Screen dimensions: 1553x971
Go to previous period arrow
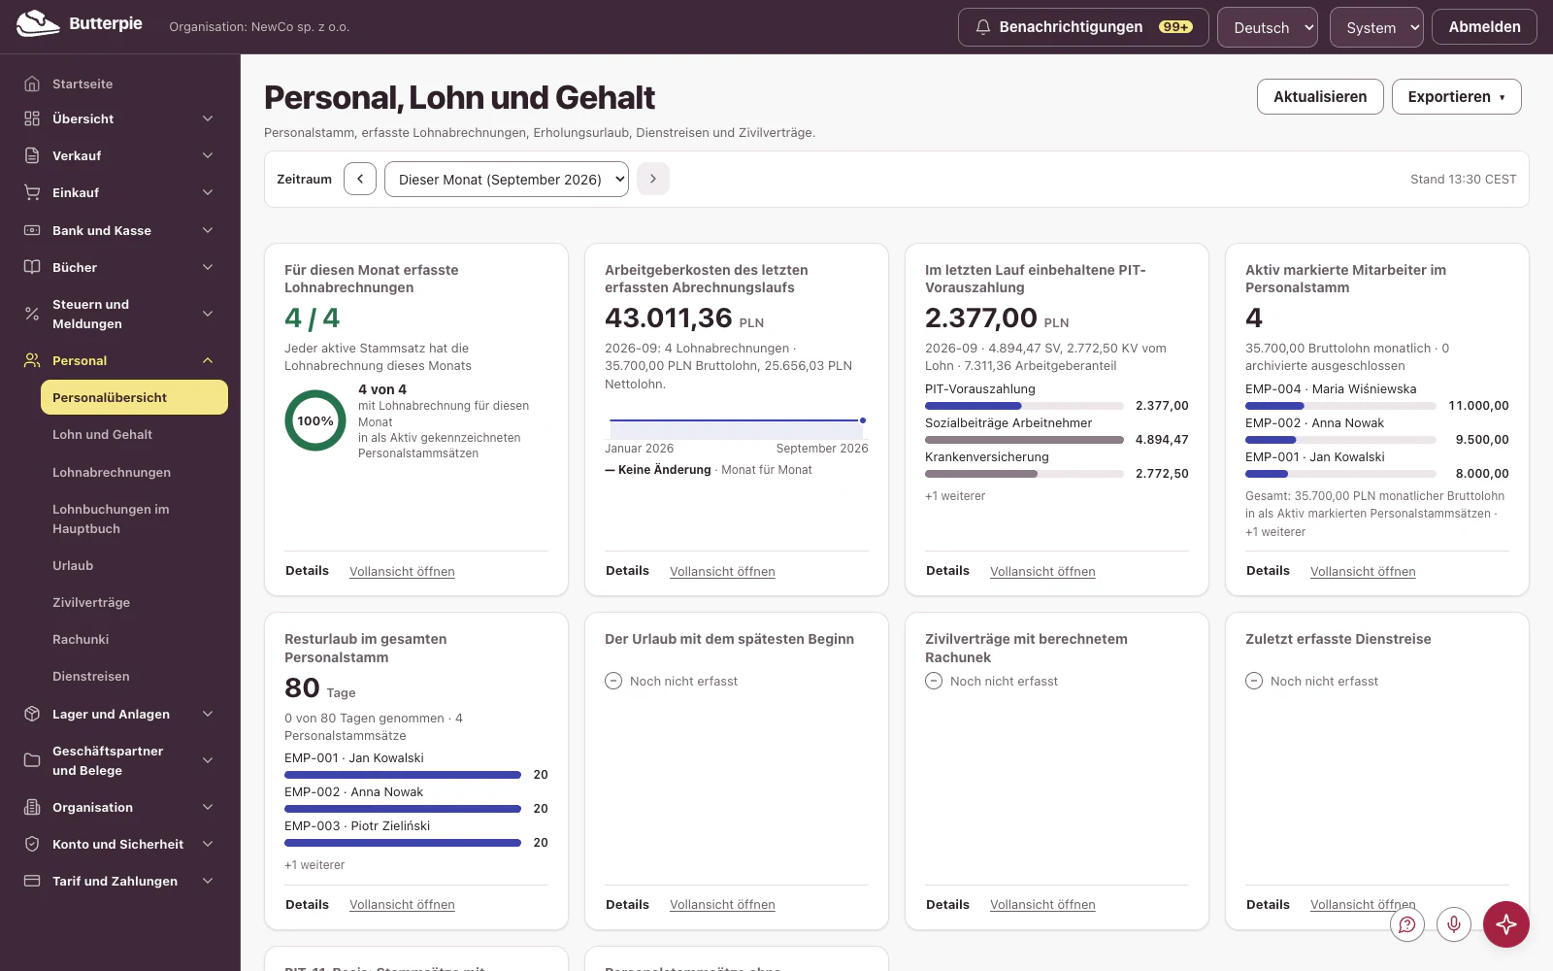[x=360, y=179]
